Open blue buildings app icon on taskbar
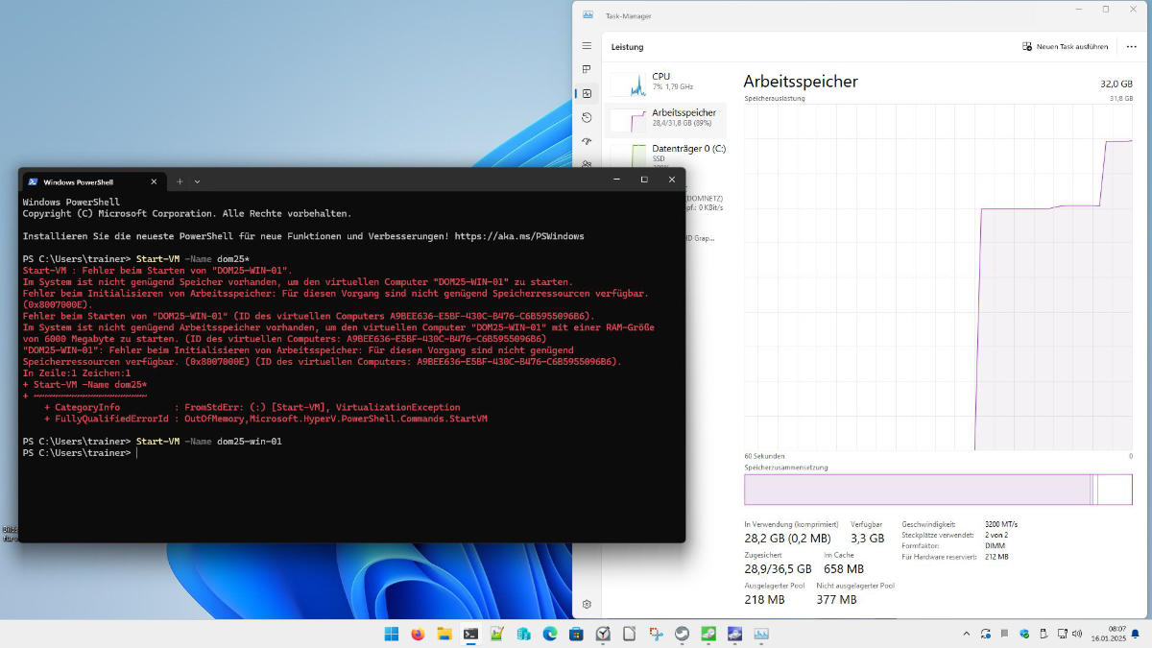 pyautogui.click(x=523, y=634)
